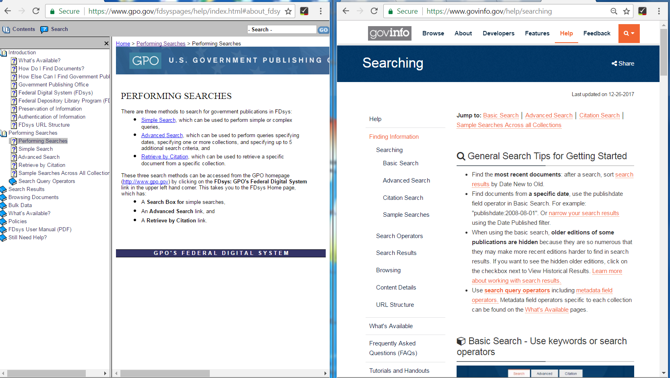Collapse the Introduction book in contents tree
670x378 pixels.
pos(4,53)
